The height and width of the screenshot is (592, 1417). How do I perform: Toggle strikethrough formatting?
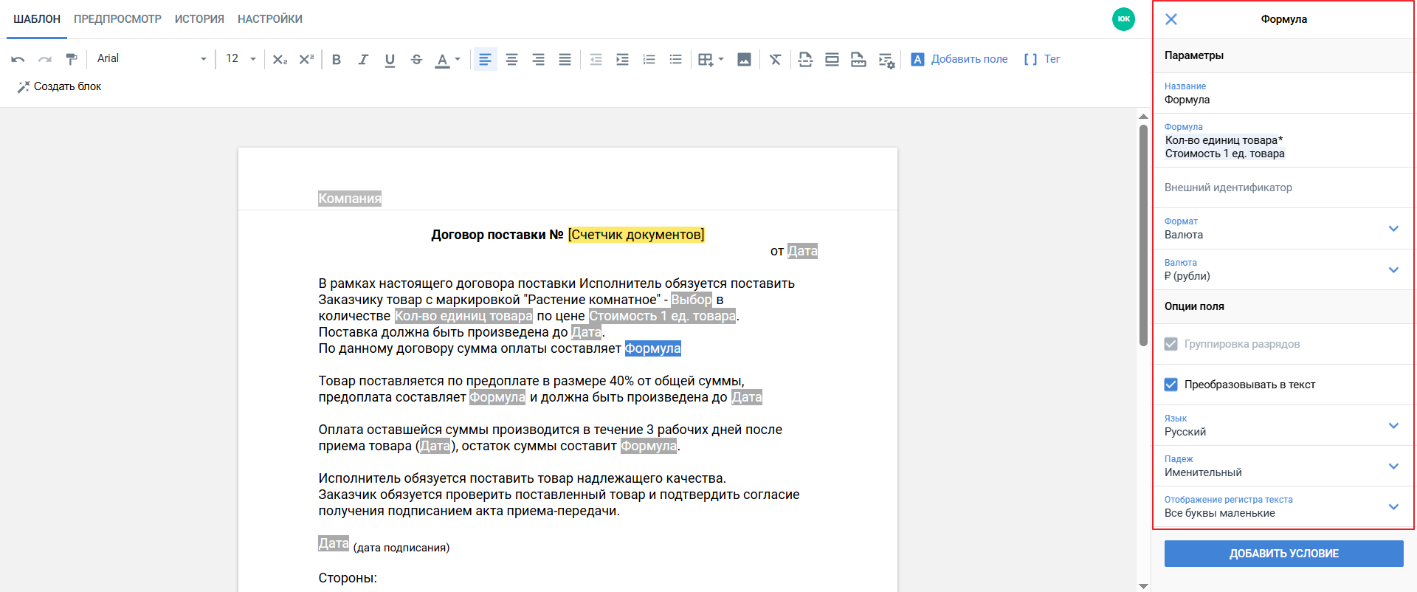click(x=416, y=59)
